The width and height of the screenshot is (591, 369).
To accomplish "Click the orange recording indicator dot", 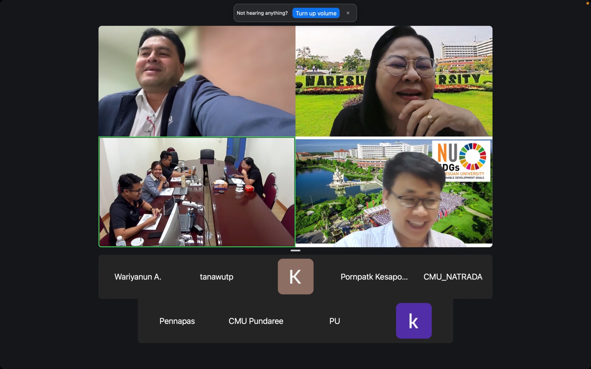I will (x=587, y=3).
